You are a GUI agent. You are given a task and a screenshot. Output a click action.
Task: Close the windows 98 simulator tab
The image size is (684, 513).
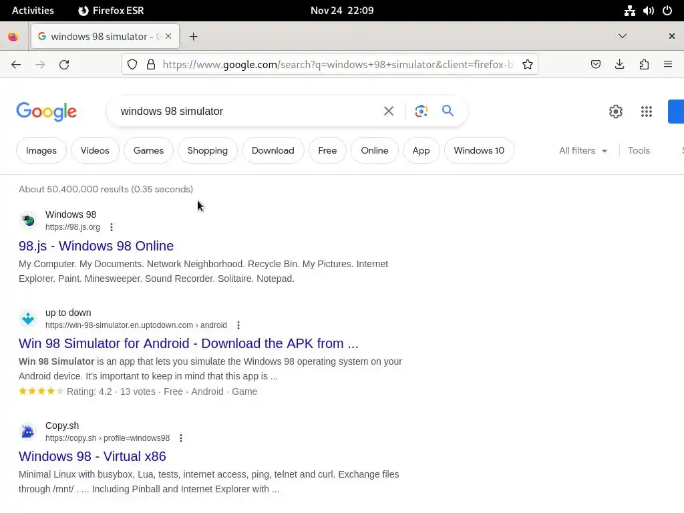click(x=168, y=37)
